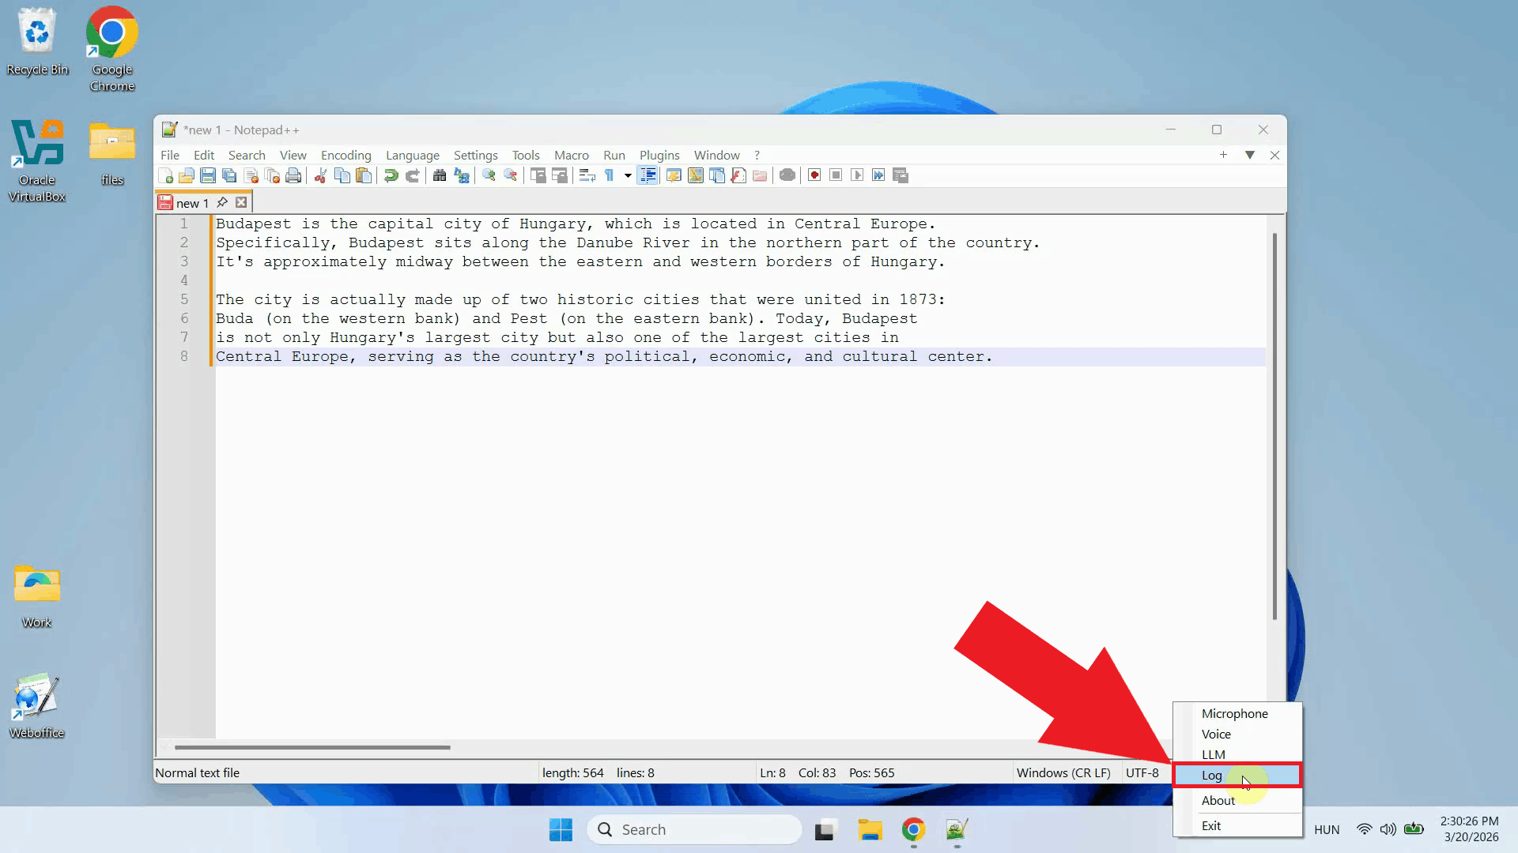
Task: Save the current document
Action: tap(208, 175)
